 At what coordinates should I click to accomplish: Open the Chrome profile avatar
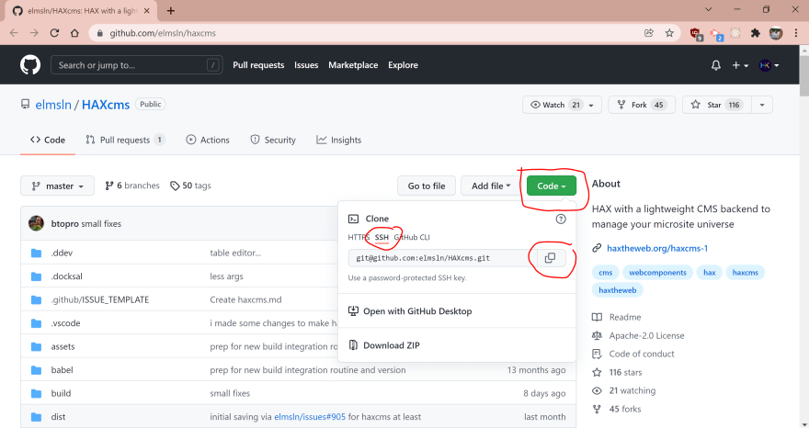tap(776, 33)
